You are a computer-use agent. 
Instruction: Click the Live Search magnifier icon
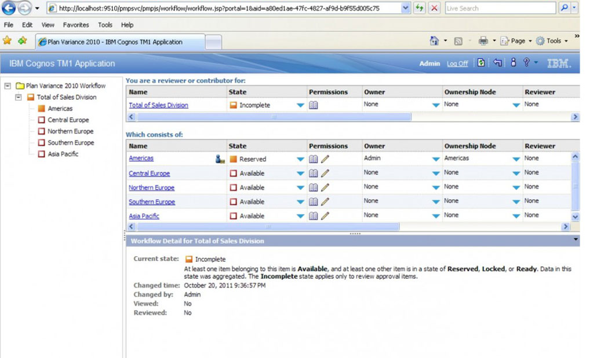pyautogui.click(x=565, y=8)
